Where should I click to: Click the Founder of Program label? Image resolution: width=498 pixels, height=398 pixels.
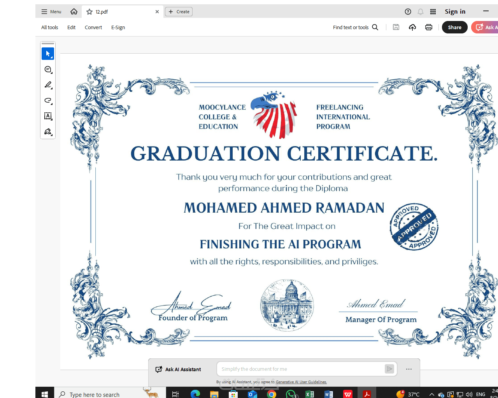[193, 318]
